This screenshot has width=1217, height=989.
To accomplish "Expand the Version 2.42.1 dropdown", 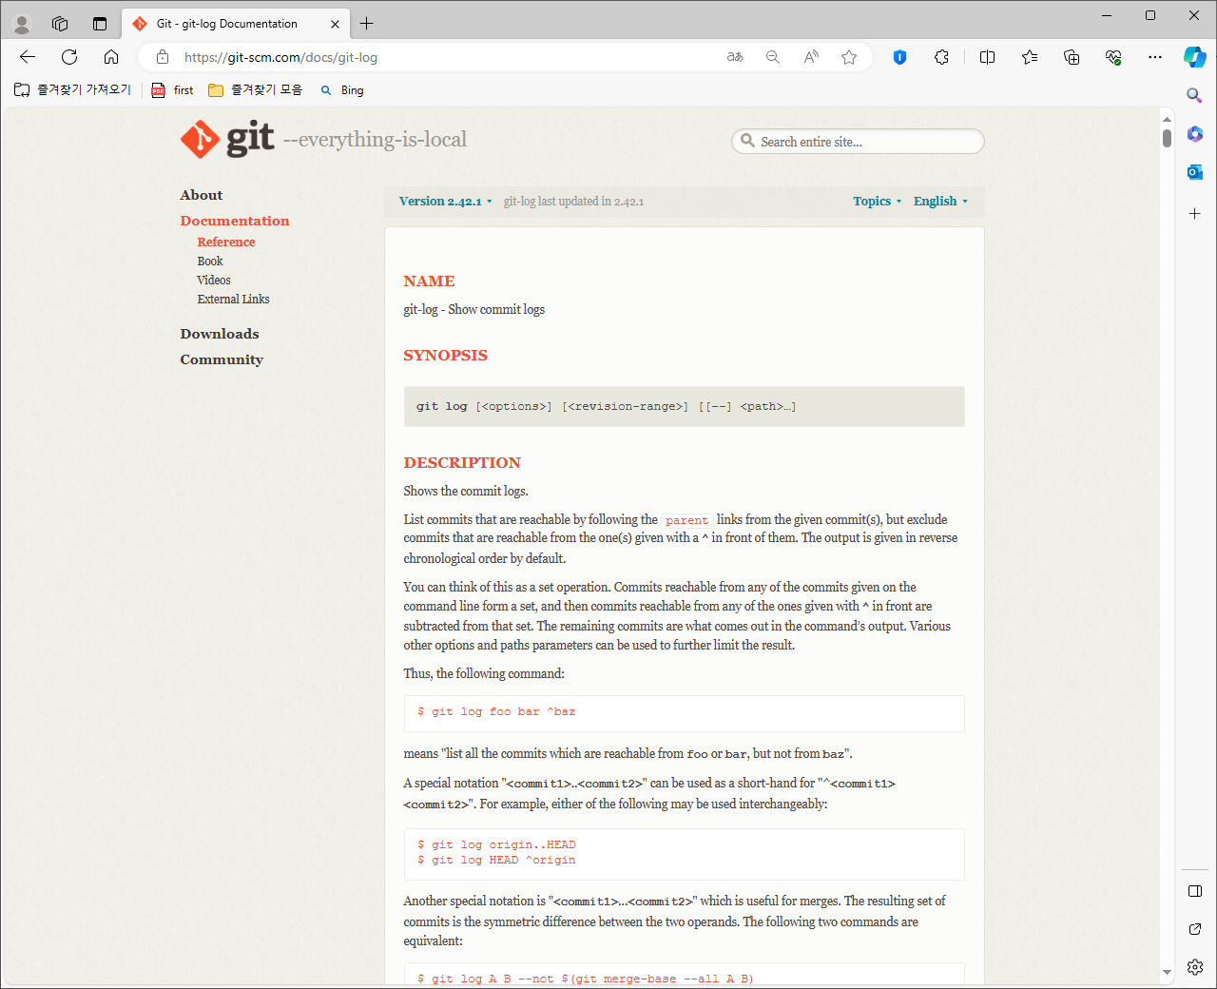I will pyautogui.click(x=445, y=202).
